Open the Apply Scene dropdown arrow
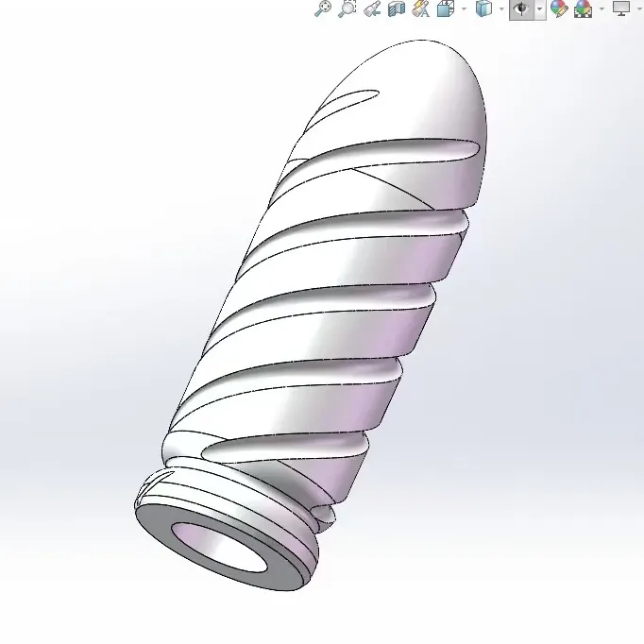 (x=602, y=8)
